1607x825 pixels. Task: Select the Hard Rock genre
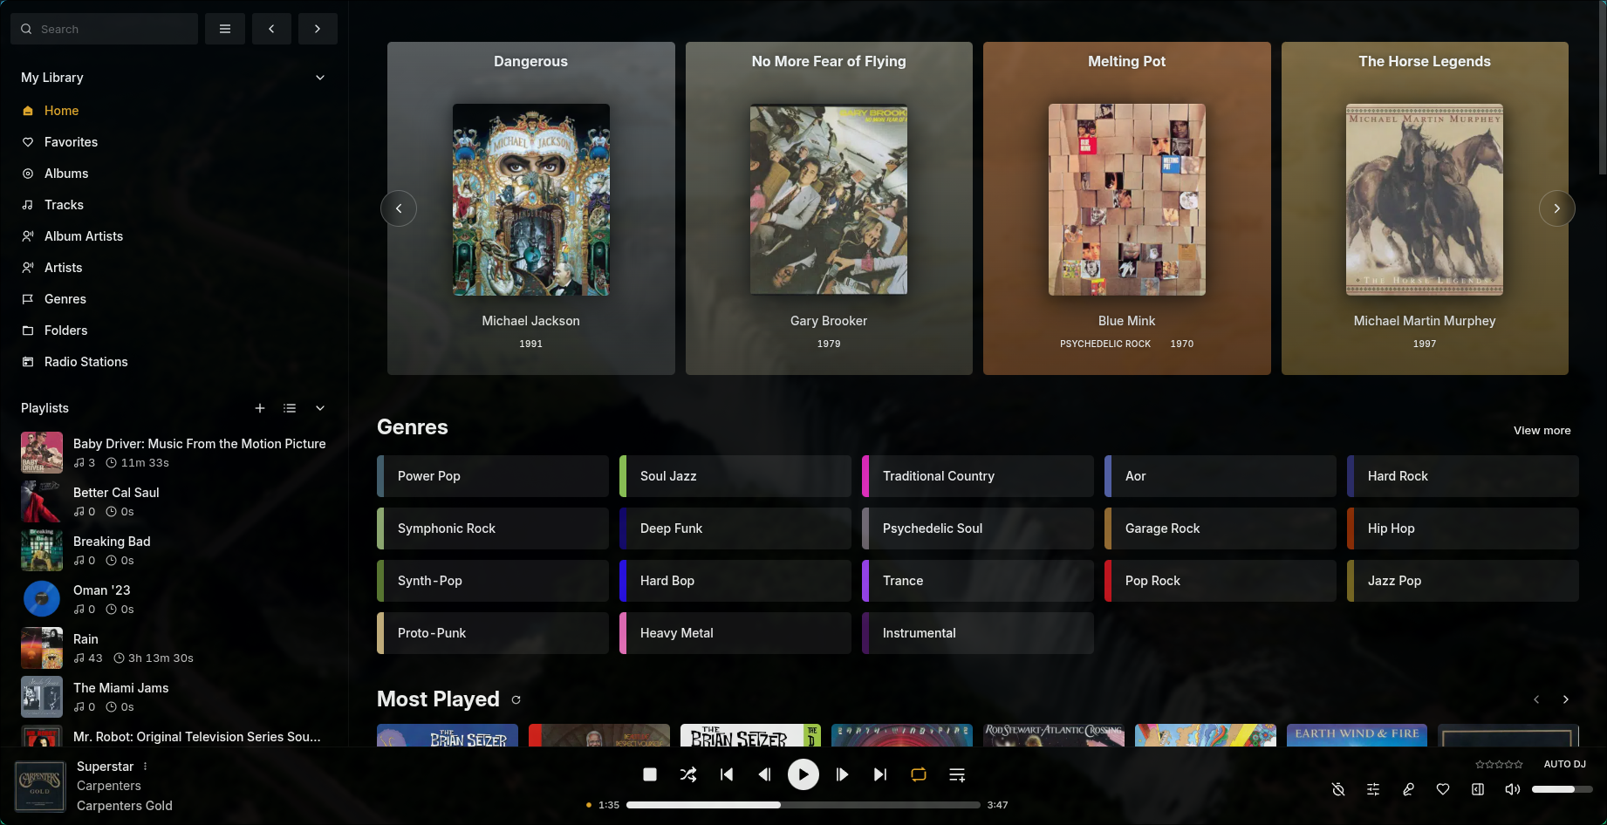point(1463,476)
